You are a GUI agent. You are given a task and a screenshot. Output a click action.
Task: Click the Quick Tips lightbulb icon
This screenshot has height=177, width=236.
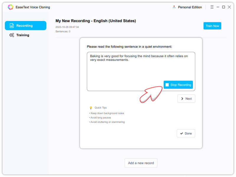pos(91,108)
